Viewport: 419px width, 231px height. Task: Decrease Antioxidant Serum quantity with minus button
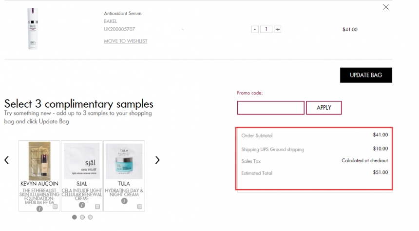(255, 29)
